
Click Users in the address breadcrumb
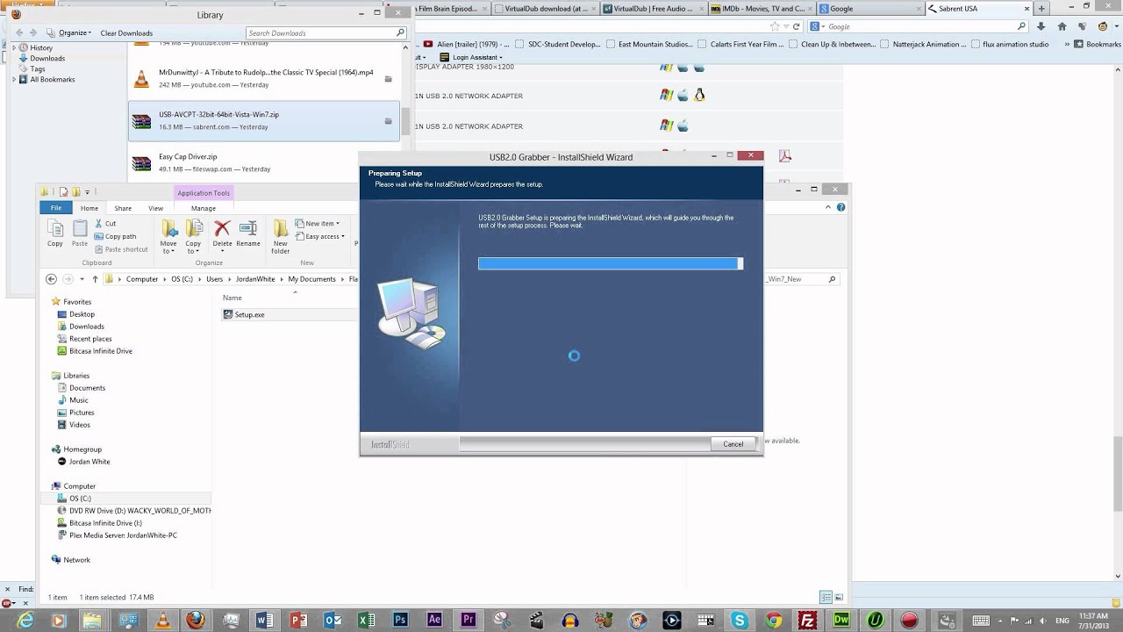[x=215, y=279]
